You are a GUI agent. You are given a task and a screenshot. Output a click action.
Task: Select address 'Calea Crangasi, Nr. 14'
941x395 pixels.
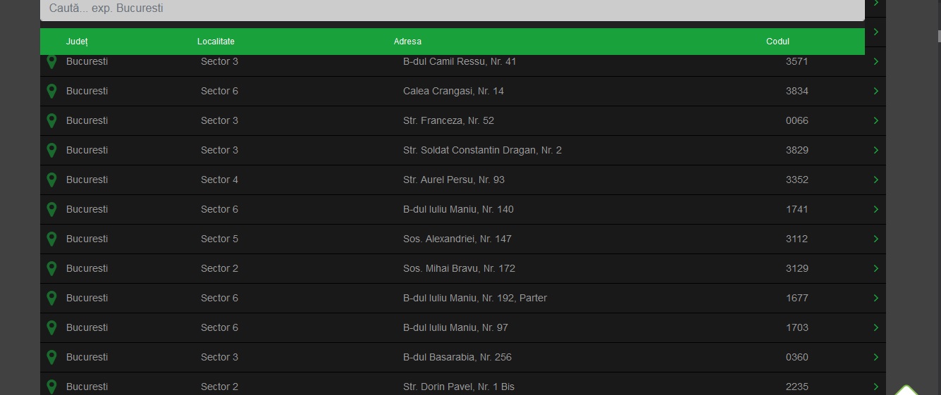tap(453, 91)
